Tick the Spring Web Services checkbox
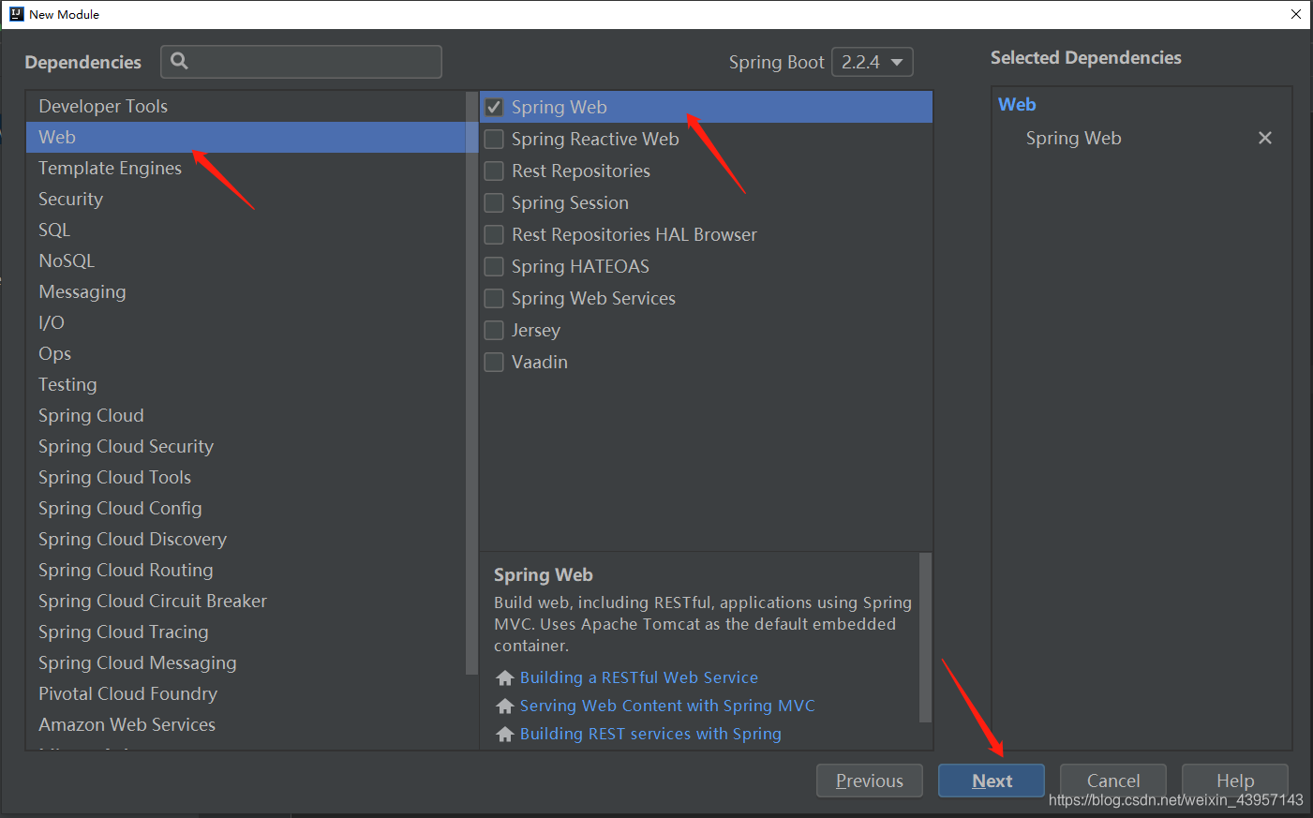 point(494,298)
